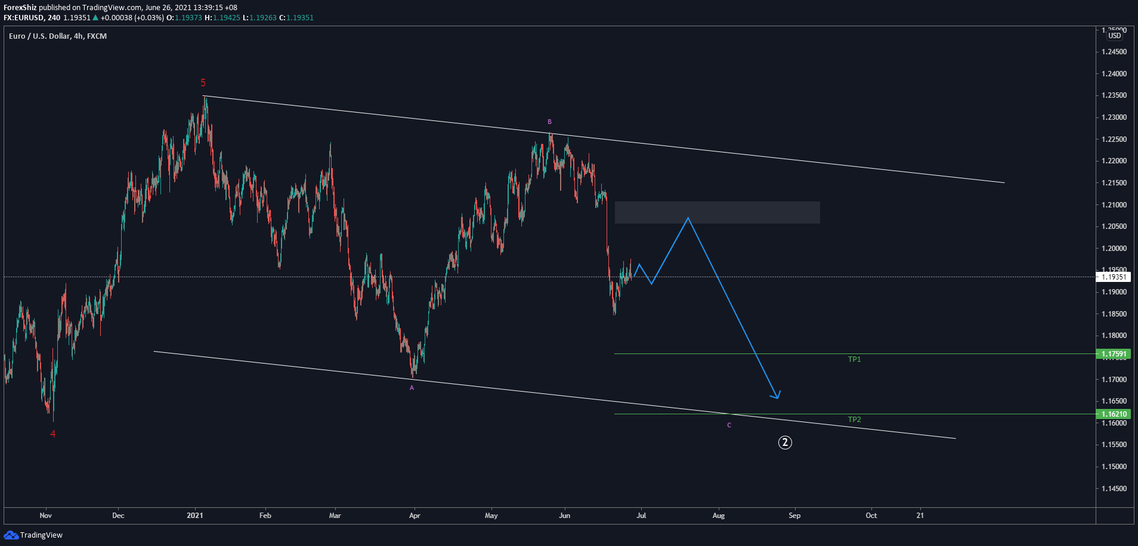Select the purple wave A label

click(x=412, y=388)
